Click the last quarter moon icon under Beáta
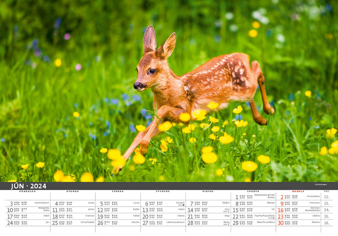338x236 pixels. pyautogui.click(x=229, y=225)
